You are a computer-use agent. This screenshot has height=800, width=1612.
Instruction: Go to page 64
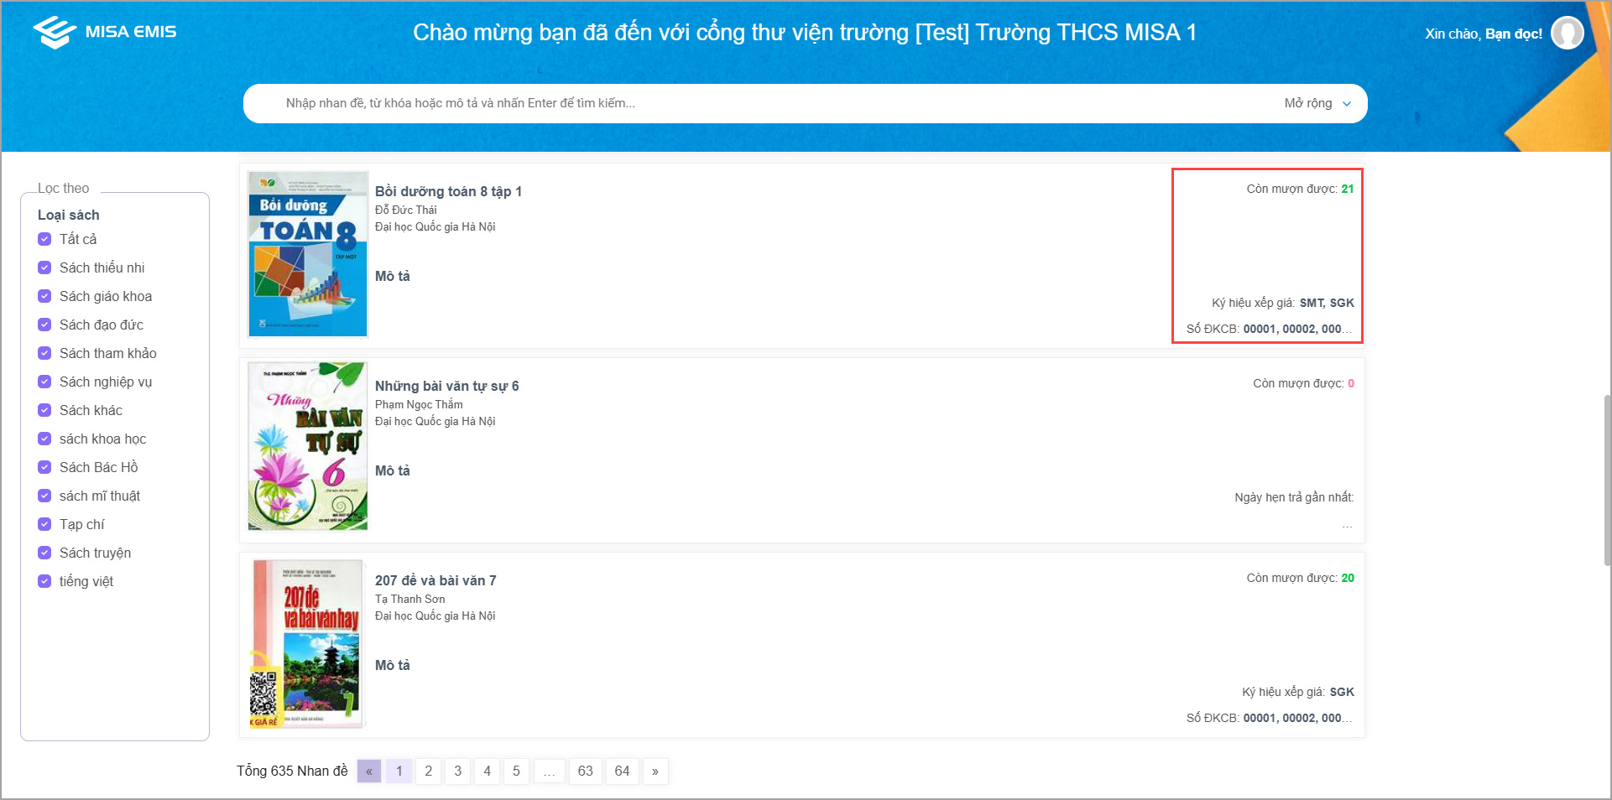click(622, 771)
